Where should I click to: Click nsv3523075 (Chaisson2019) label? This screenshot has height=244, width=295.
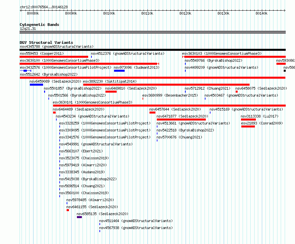[x=84, y=158]
